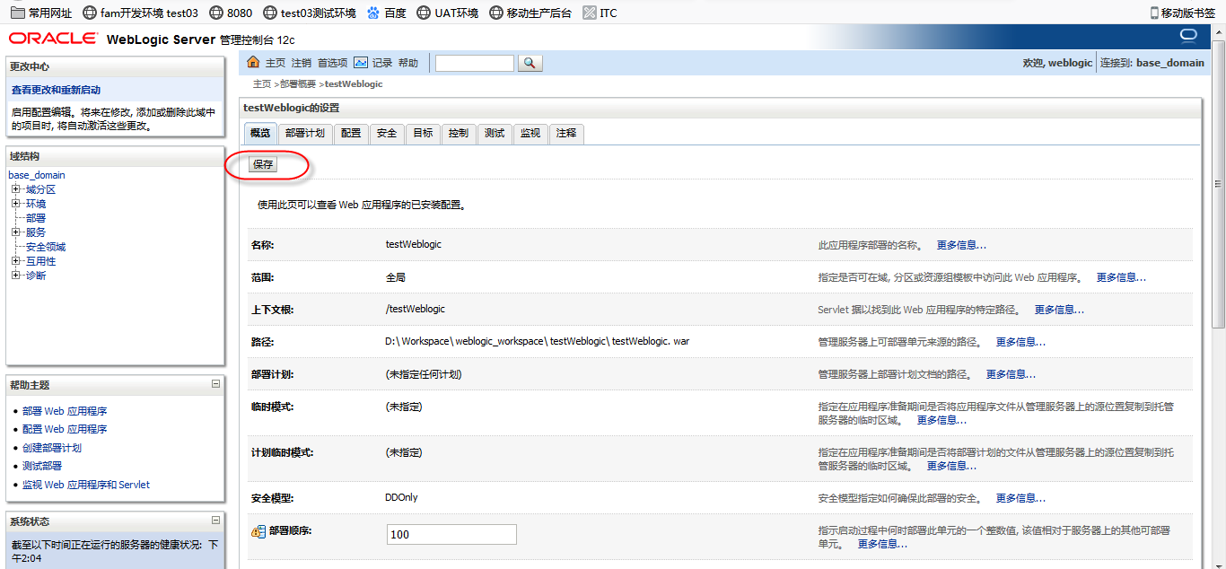Viewport: 1226px width, 569px height.
Task: Open the 移动生产后台 bookmark
Action: (x=530, y=13)
